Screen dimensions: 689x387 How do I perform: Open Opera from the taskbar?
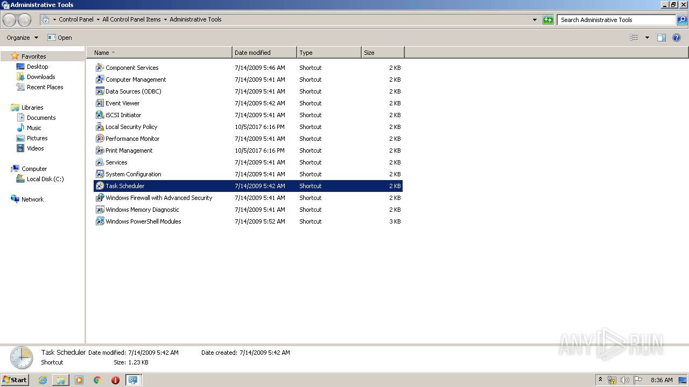pos(115,380)
